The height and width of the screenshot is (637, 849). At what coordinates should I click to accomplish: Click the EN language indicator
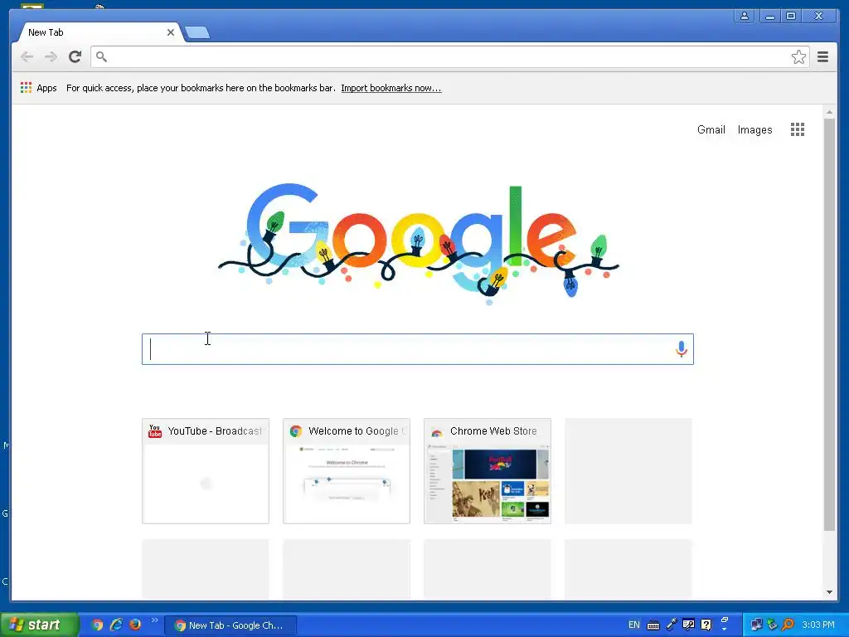634,625
